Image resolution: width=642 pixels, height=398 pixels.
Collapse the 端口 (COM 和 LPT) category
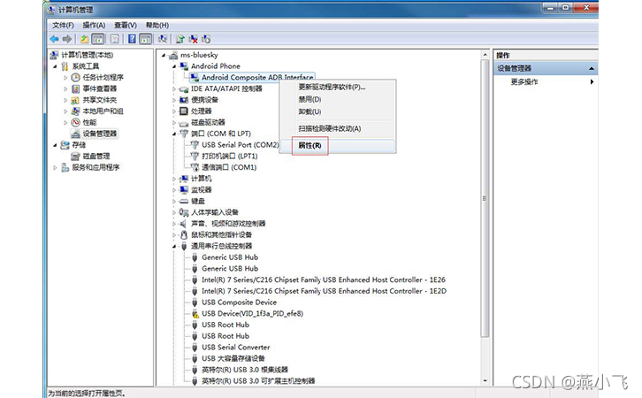pyautogui.click(x=174, y=134)
